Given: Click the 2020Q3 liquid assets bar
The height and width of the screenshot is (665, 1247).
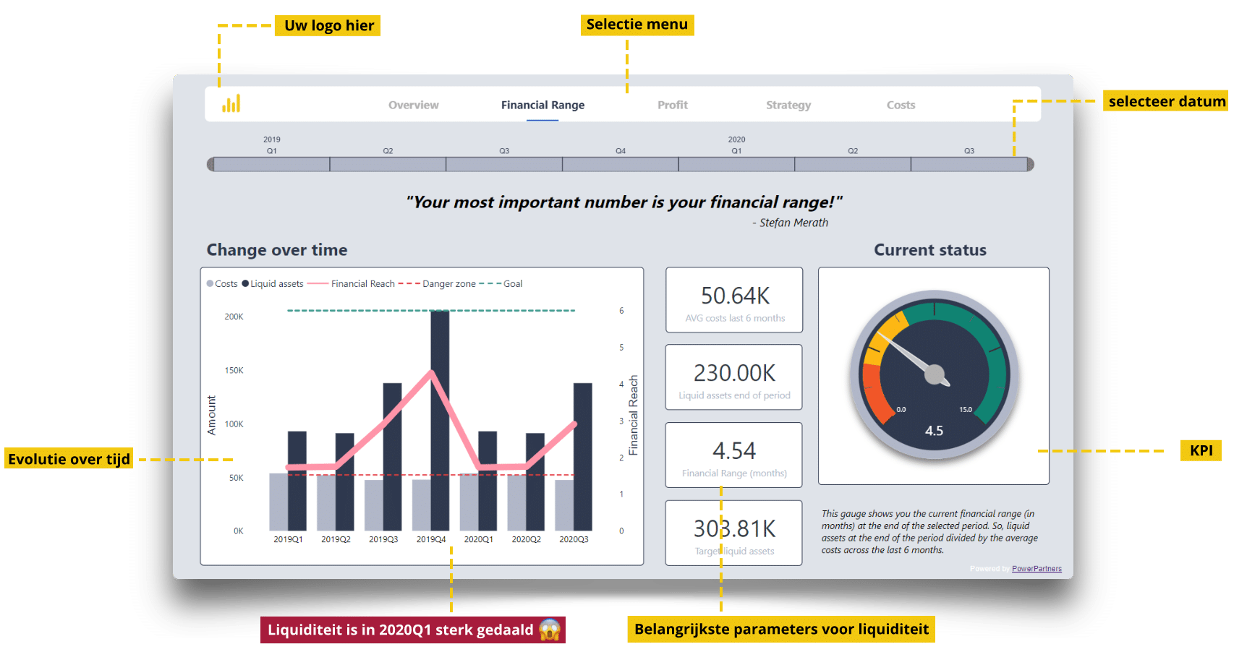Looking at the screenshot, I should (x=583, y=457).
